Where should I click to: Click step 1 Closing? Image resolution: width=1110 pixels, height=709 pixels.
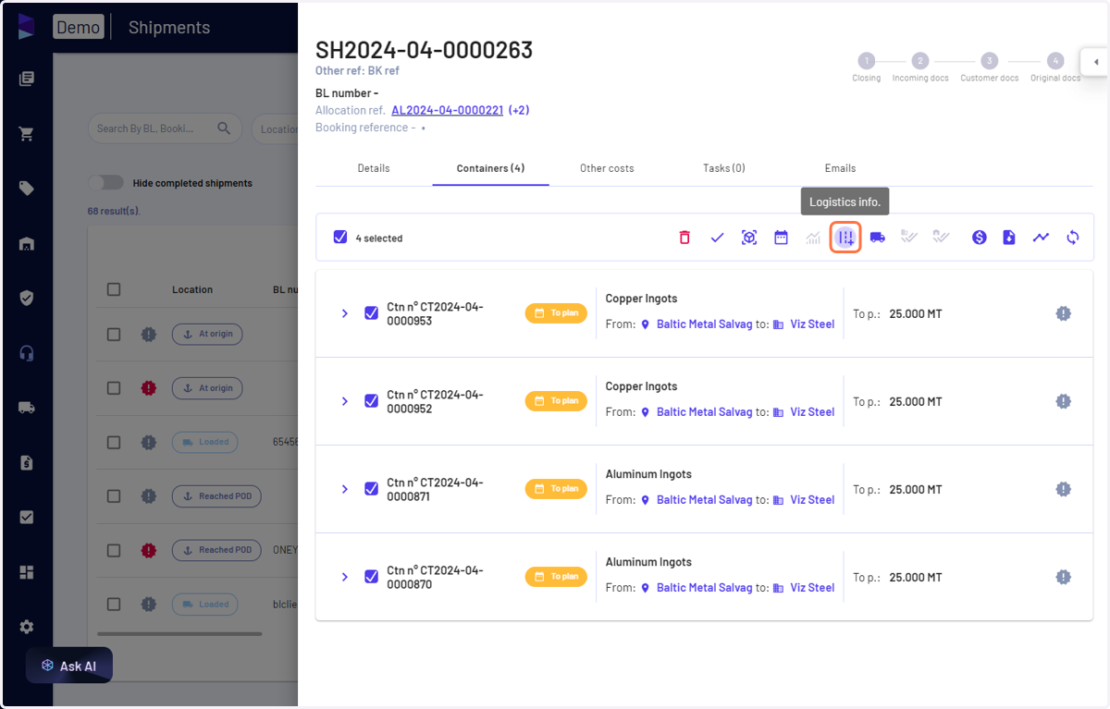[867, 67]
